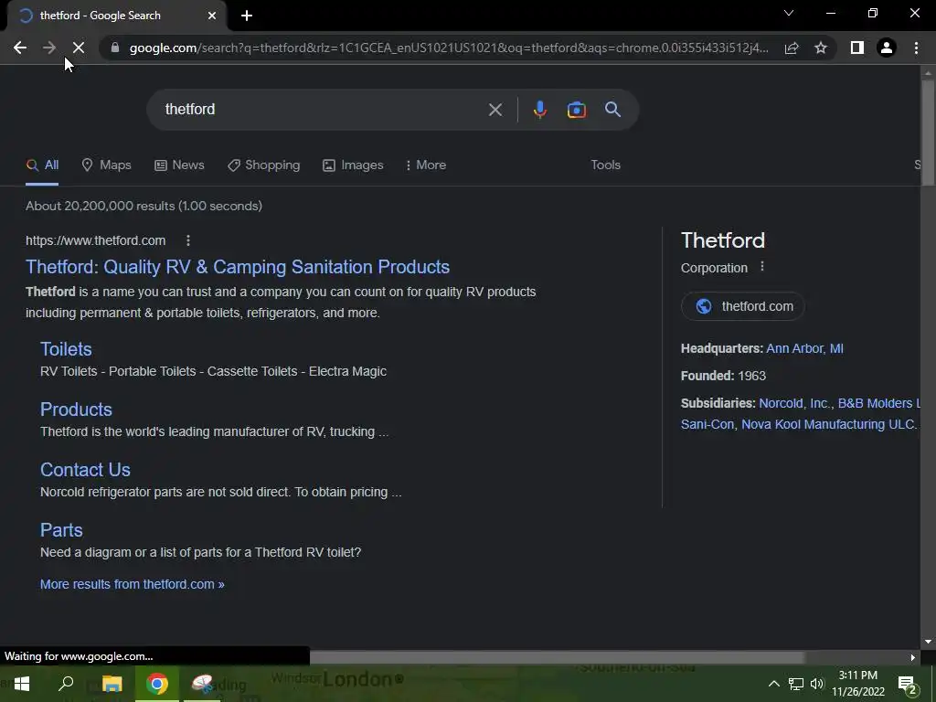Switch to News results
This screenshot has height=702, width=936.
[x=179, y=165]
